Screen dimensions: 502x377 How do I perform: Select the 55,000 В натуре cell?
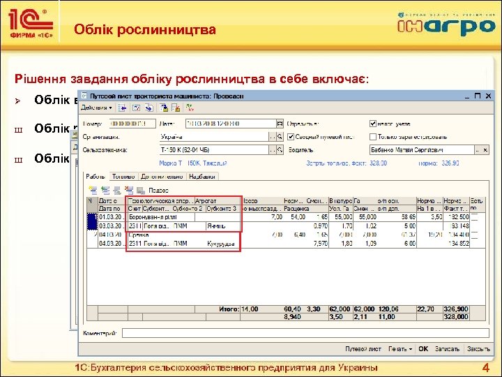click(341, 217)
